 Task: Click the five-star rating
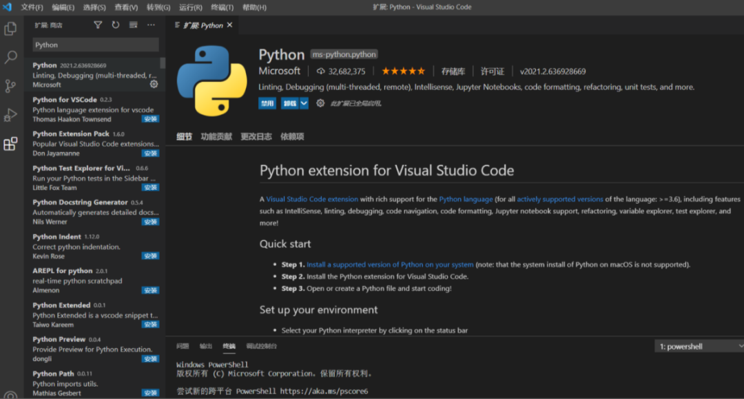(x=403, y=71)
